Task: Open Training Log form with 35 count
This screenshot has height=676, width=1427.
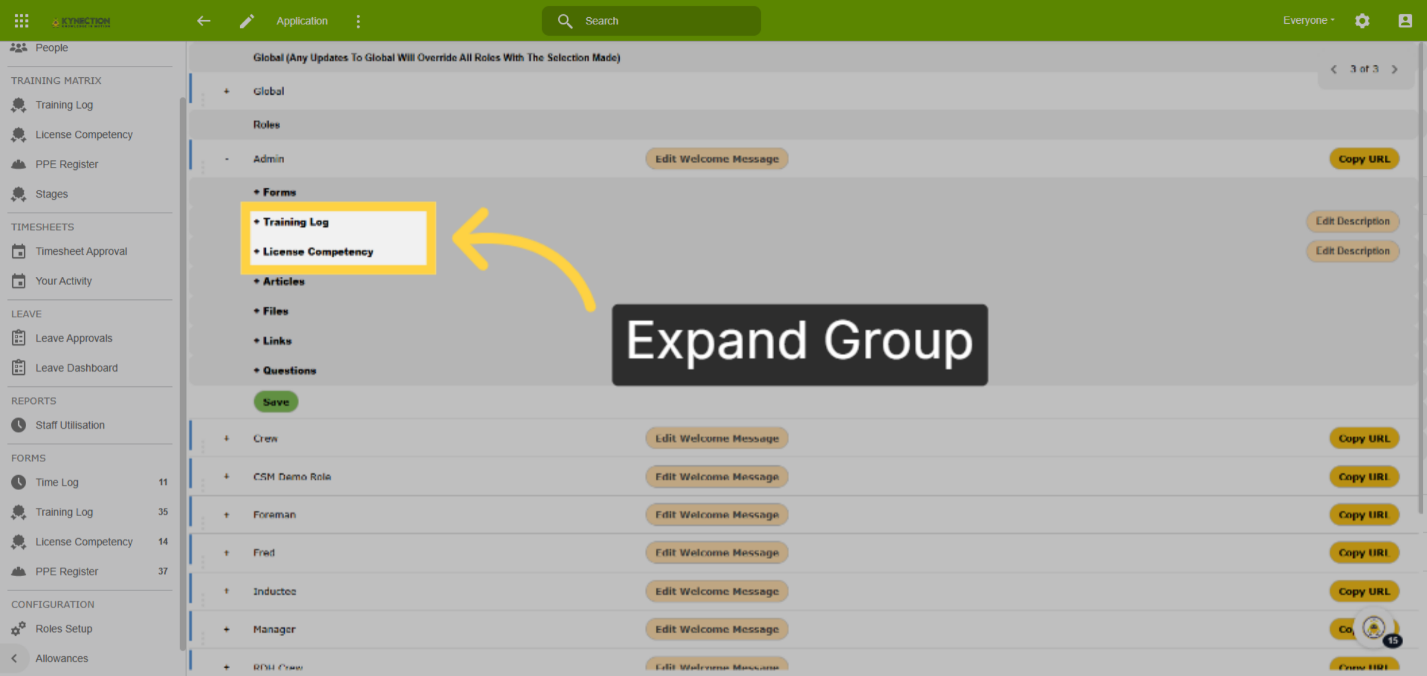Action: 64,512
